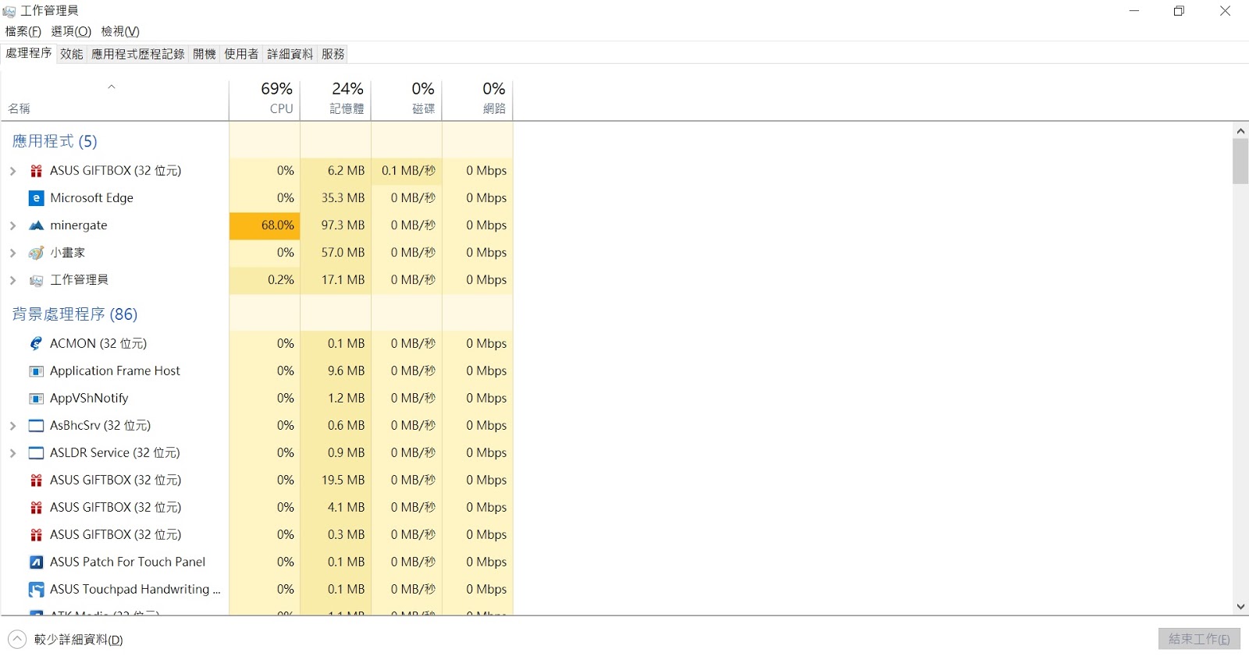This screenshot has width=1249, height=663.
Task: Click the 57.0 MB memory value
Action: pyautogui.click(x=343, y=253)
